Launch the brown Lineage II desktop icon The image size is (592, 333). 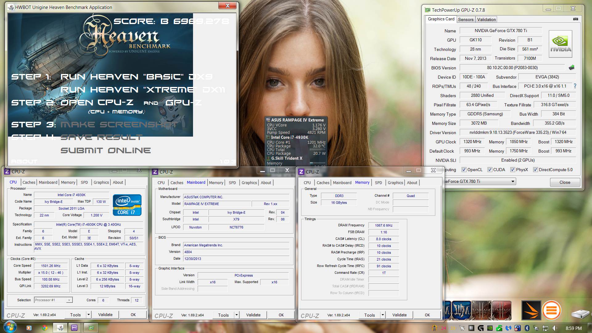(481, 310)
